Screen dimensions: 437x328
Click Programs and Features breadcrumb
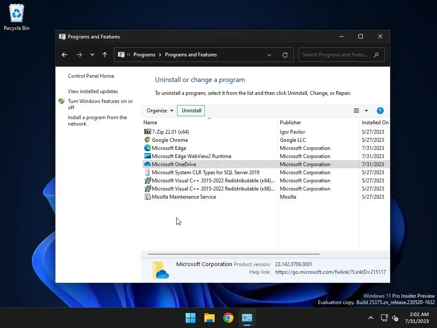tap(191, 55)
